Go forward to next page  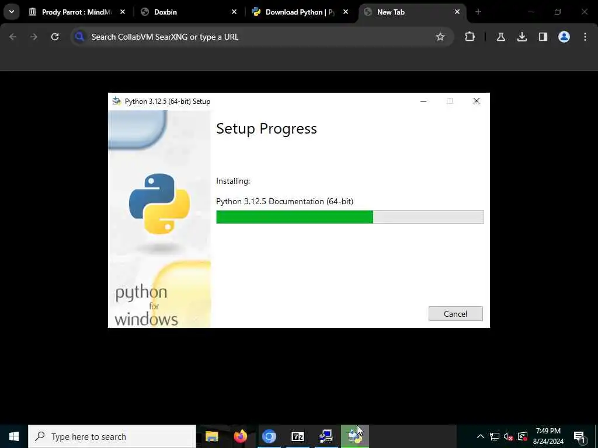(34, 37)
